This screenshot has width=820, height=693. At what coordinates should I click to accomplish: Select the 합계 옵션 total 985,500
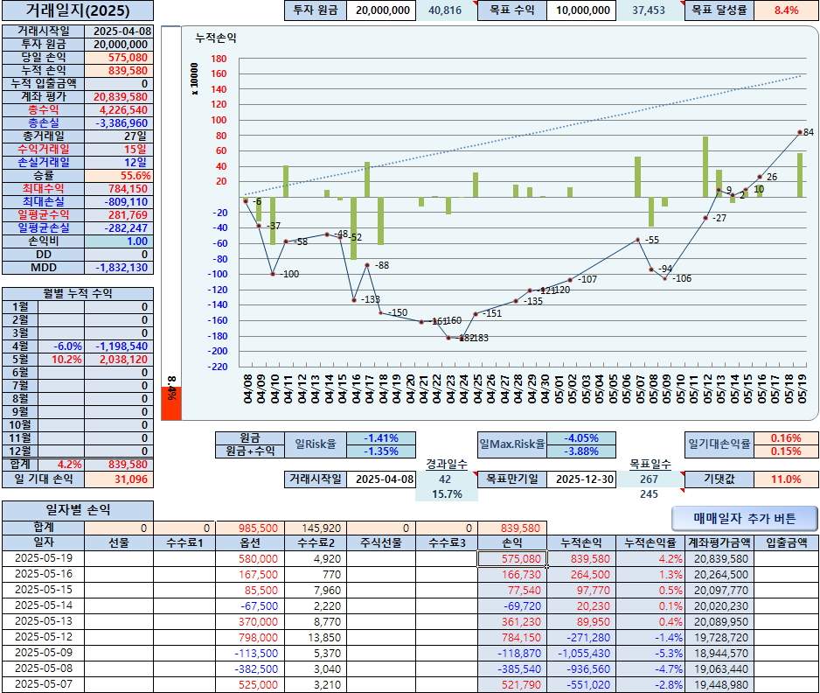250,528
